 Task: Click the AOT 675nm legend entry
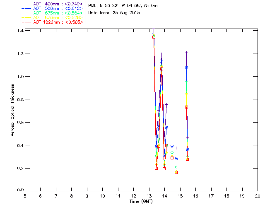pos(52,13)
